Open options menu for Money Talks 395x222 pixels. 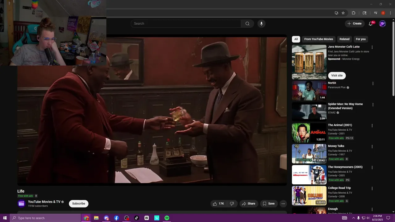372,146
